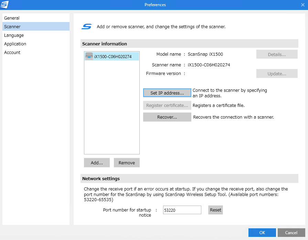Click the ScanSnap logo in title bar
This screenshot has height=240, width=308.
(x=5, y=5)
